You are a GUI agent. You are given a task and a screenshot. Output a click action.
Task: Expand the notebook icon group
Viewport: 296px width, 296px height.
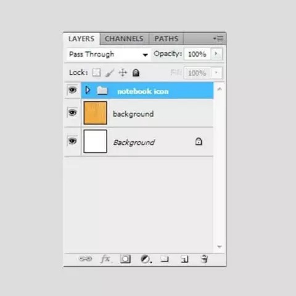click(88, 90)
